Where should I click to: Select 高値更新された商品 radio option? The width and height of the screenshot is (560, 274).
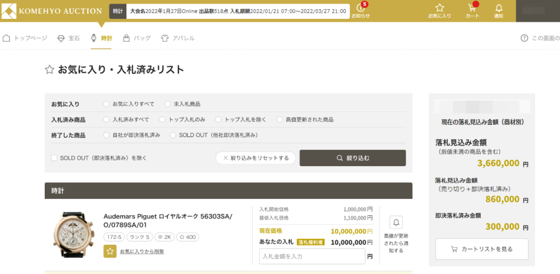280,119
